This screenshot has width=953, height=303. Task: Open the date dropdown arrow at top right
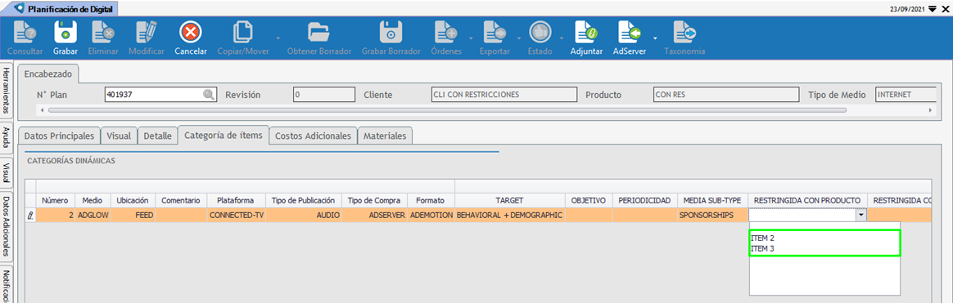[x=933, y=9]
